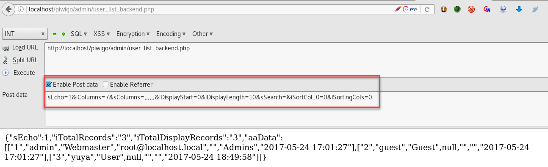Screen dimensions: 548x167
Task: Click the green minus icon in HackBar
Action: (x=55, y=34)
